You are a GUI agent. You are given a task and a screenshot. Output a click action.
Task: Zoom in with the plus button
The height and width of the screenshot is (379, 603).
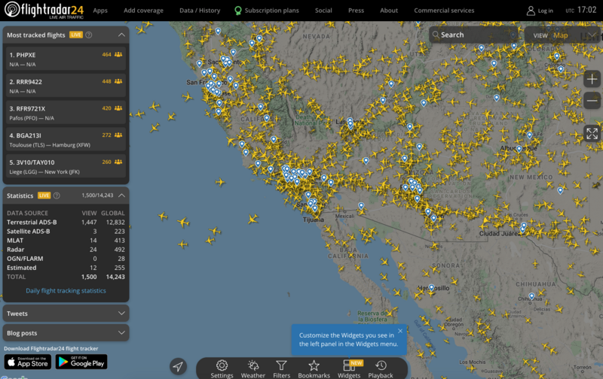click(592, 80)
